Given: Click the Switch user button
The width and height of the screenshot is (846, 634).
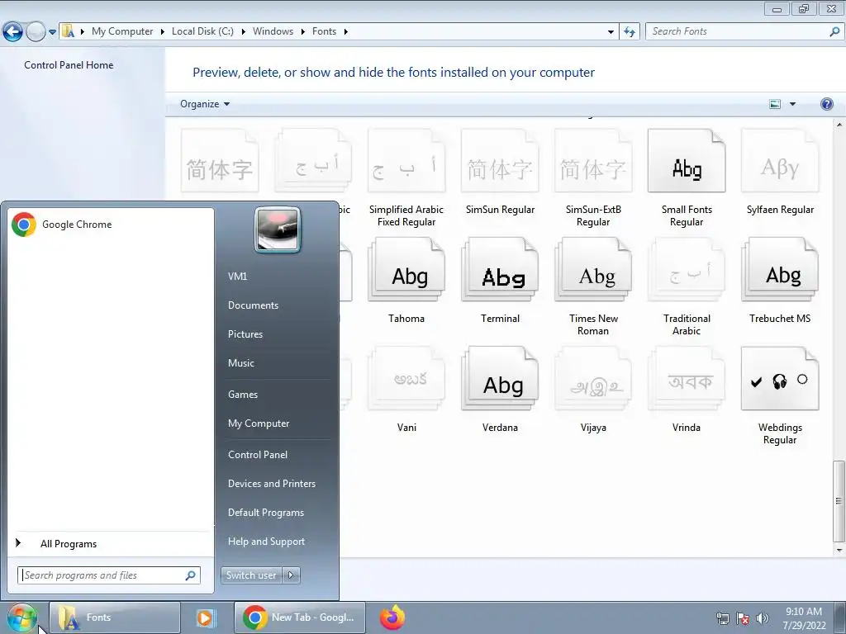Looking at the screenshot, I should click(252, 575).
